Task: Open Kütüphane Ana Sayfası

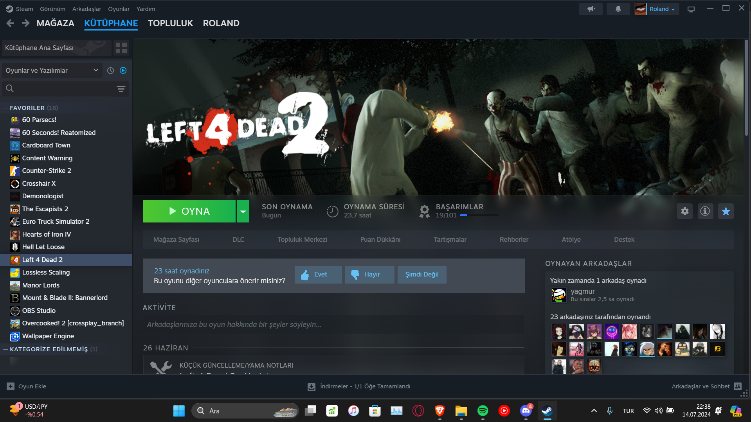Action: coord(57,48)
